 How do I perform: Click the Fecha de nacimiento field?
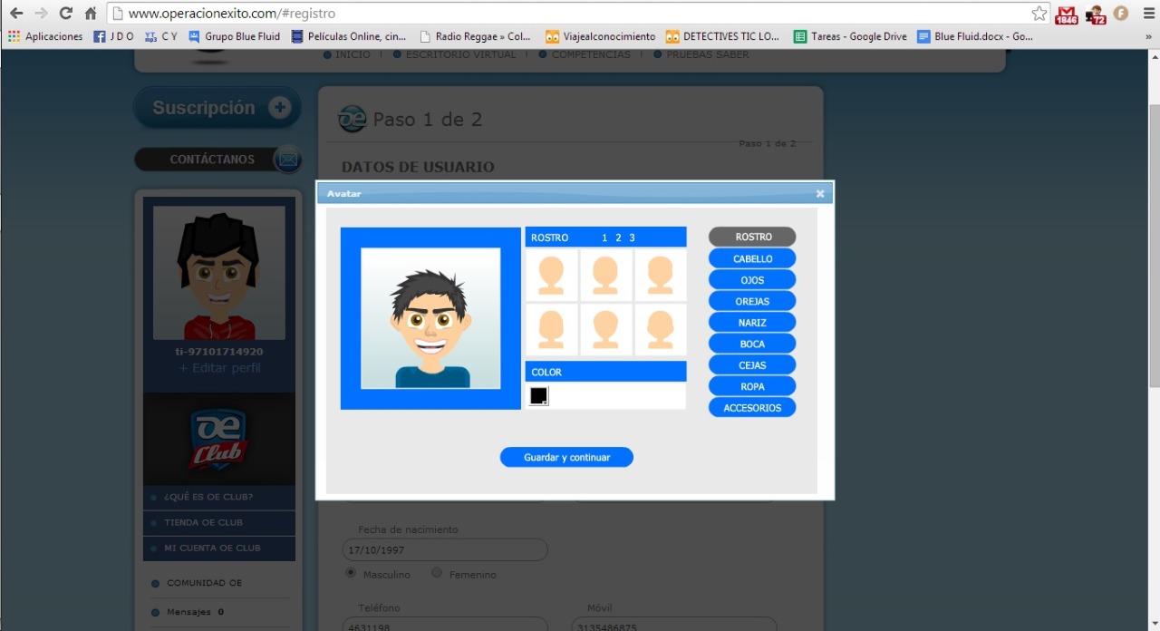click(x=444, y=550)
